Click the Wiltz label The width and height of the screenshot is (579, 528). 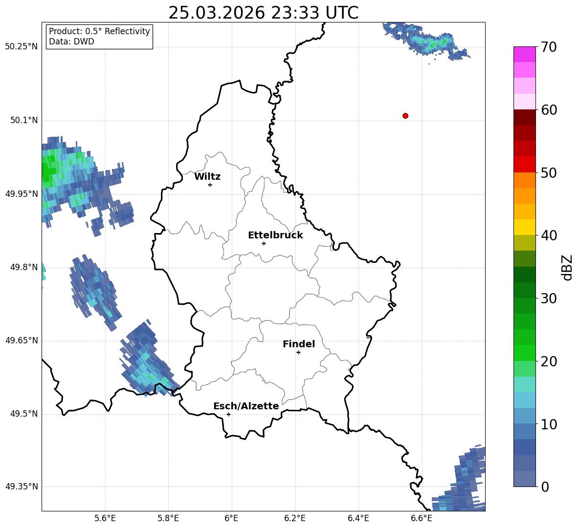207,177
